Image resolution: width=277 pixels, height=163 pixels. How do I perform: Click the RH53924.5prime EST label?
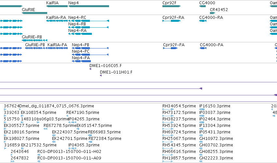(179, 126)
